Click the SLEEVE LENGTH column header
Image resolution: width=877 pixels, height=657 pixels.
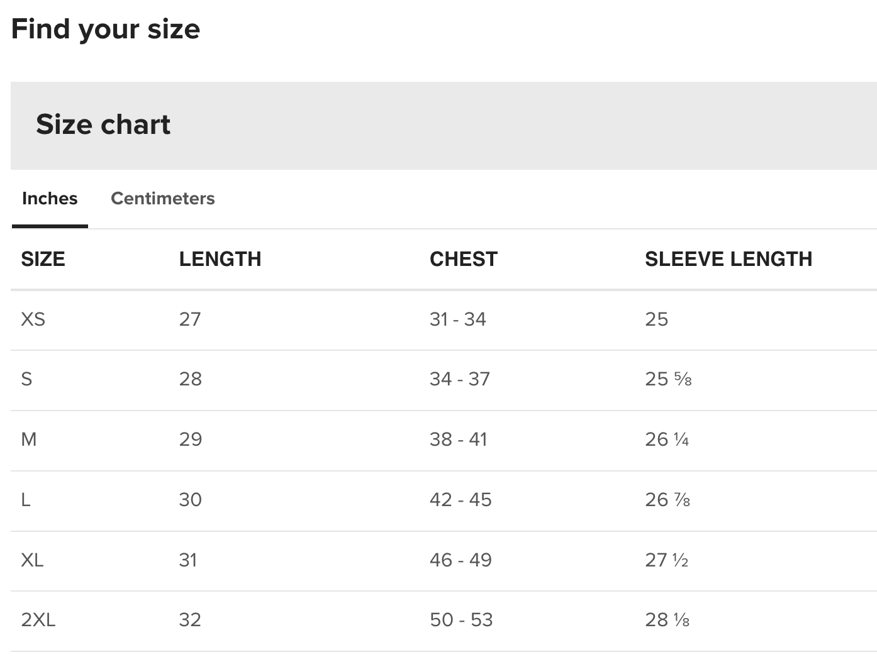tap(728, 259)
